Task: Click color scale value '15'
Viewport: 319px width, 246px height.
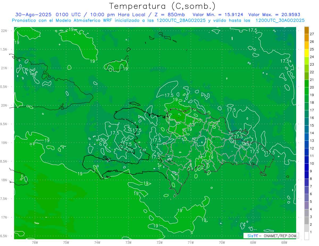Action: (312, 125)
